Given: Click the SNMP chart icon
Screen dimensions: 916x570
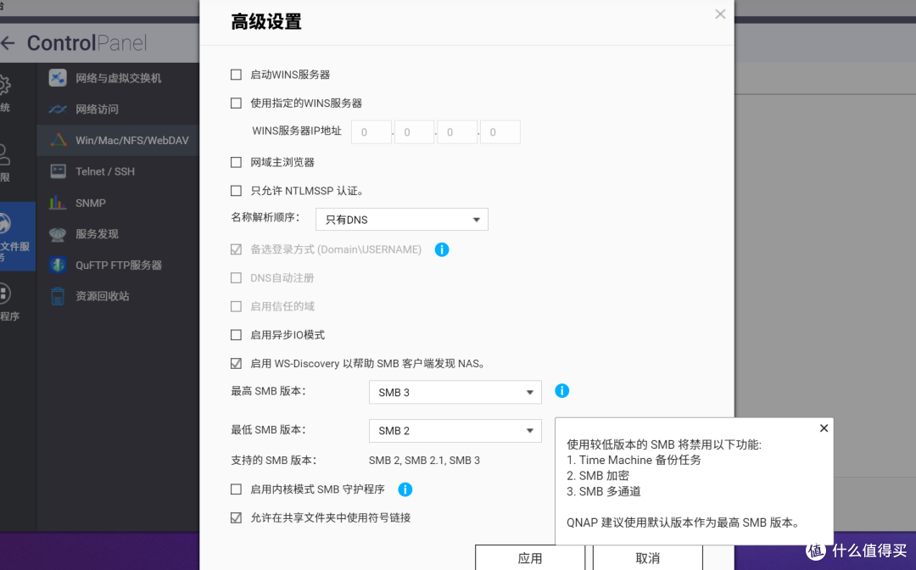Looking at the screenshot, I should point(58,203).
